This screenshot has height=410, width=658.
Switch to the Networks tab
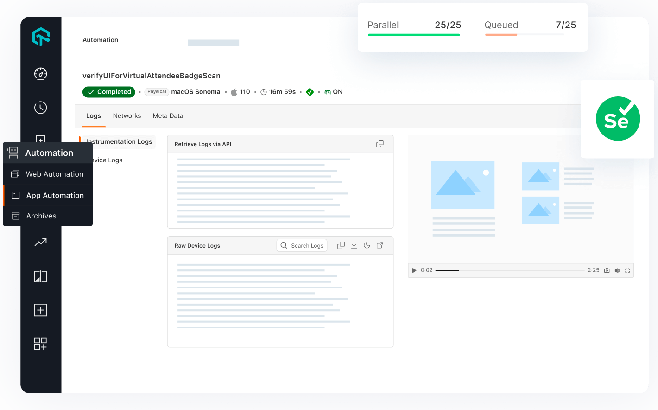(127, 115)
